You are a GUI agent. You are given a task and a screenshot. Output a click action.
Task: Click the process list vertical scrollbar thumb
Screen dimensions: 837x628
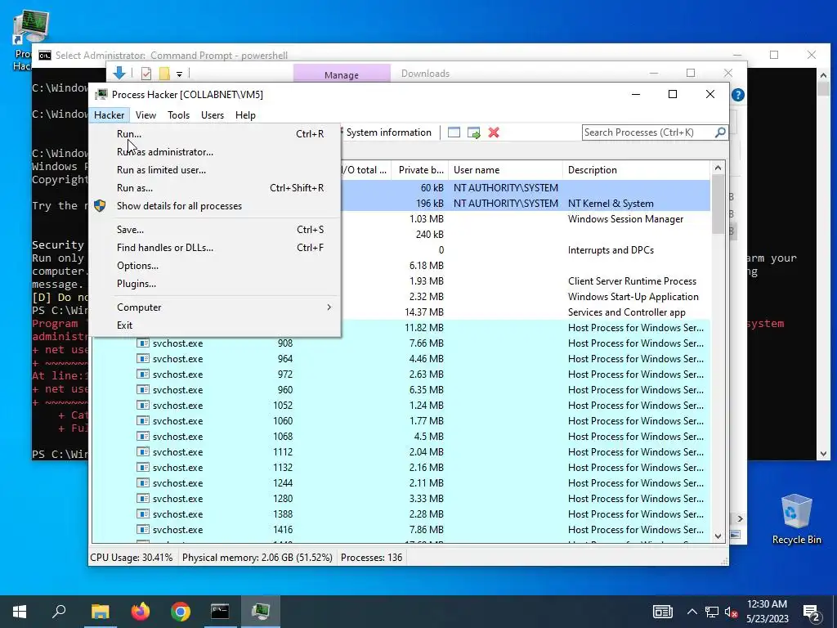tap(718, 204)
